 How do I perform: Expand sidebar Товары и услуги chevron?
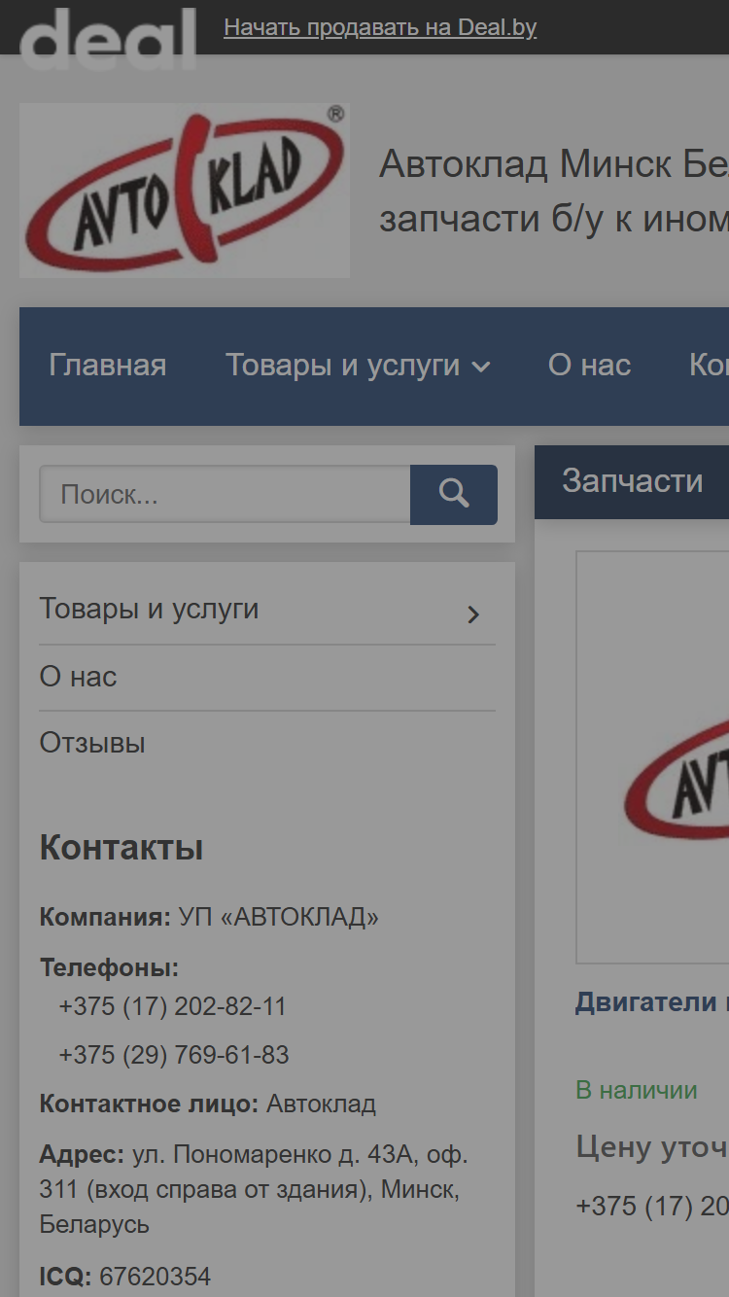coord(473,613)
